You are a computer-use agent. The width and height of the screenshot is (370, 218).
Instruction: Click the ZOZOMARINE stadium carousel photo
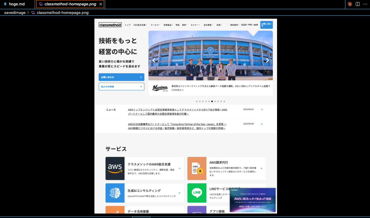[x=211, y=55]
